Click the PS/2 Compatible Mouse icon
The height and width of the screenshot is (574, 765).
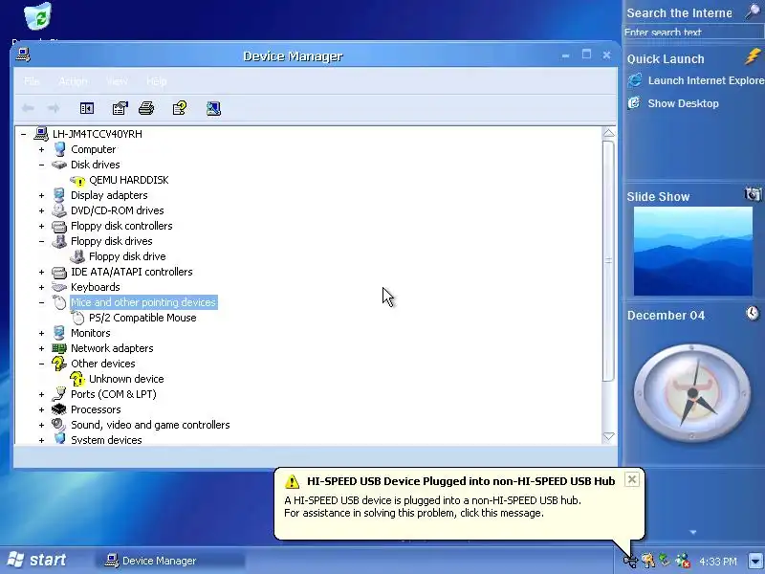77,318
